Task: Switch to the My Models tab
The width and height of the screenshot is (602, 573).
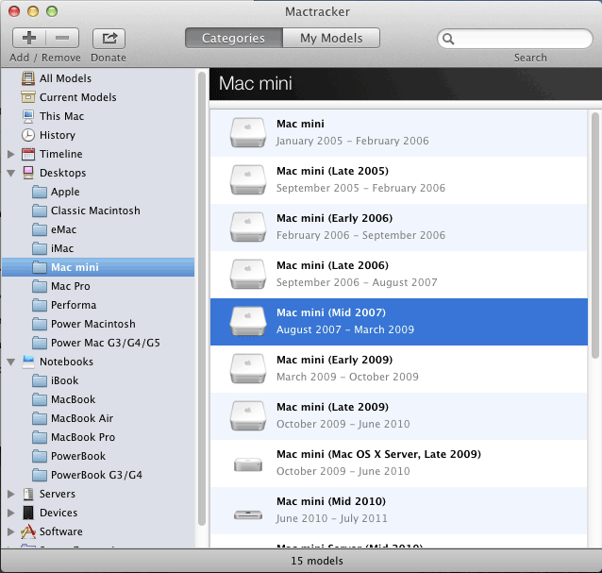Action: click(331, 38)
